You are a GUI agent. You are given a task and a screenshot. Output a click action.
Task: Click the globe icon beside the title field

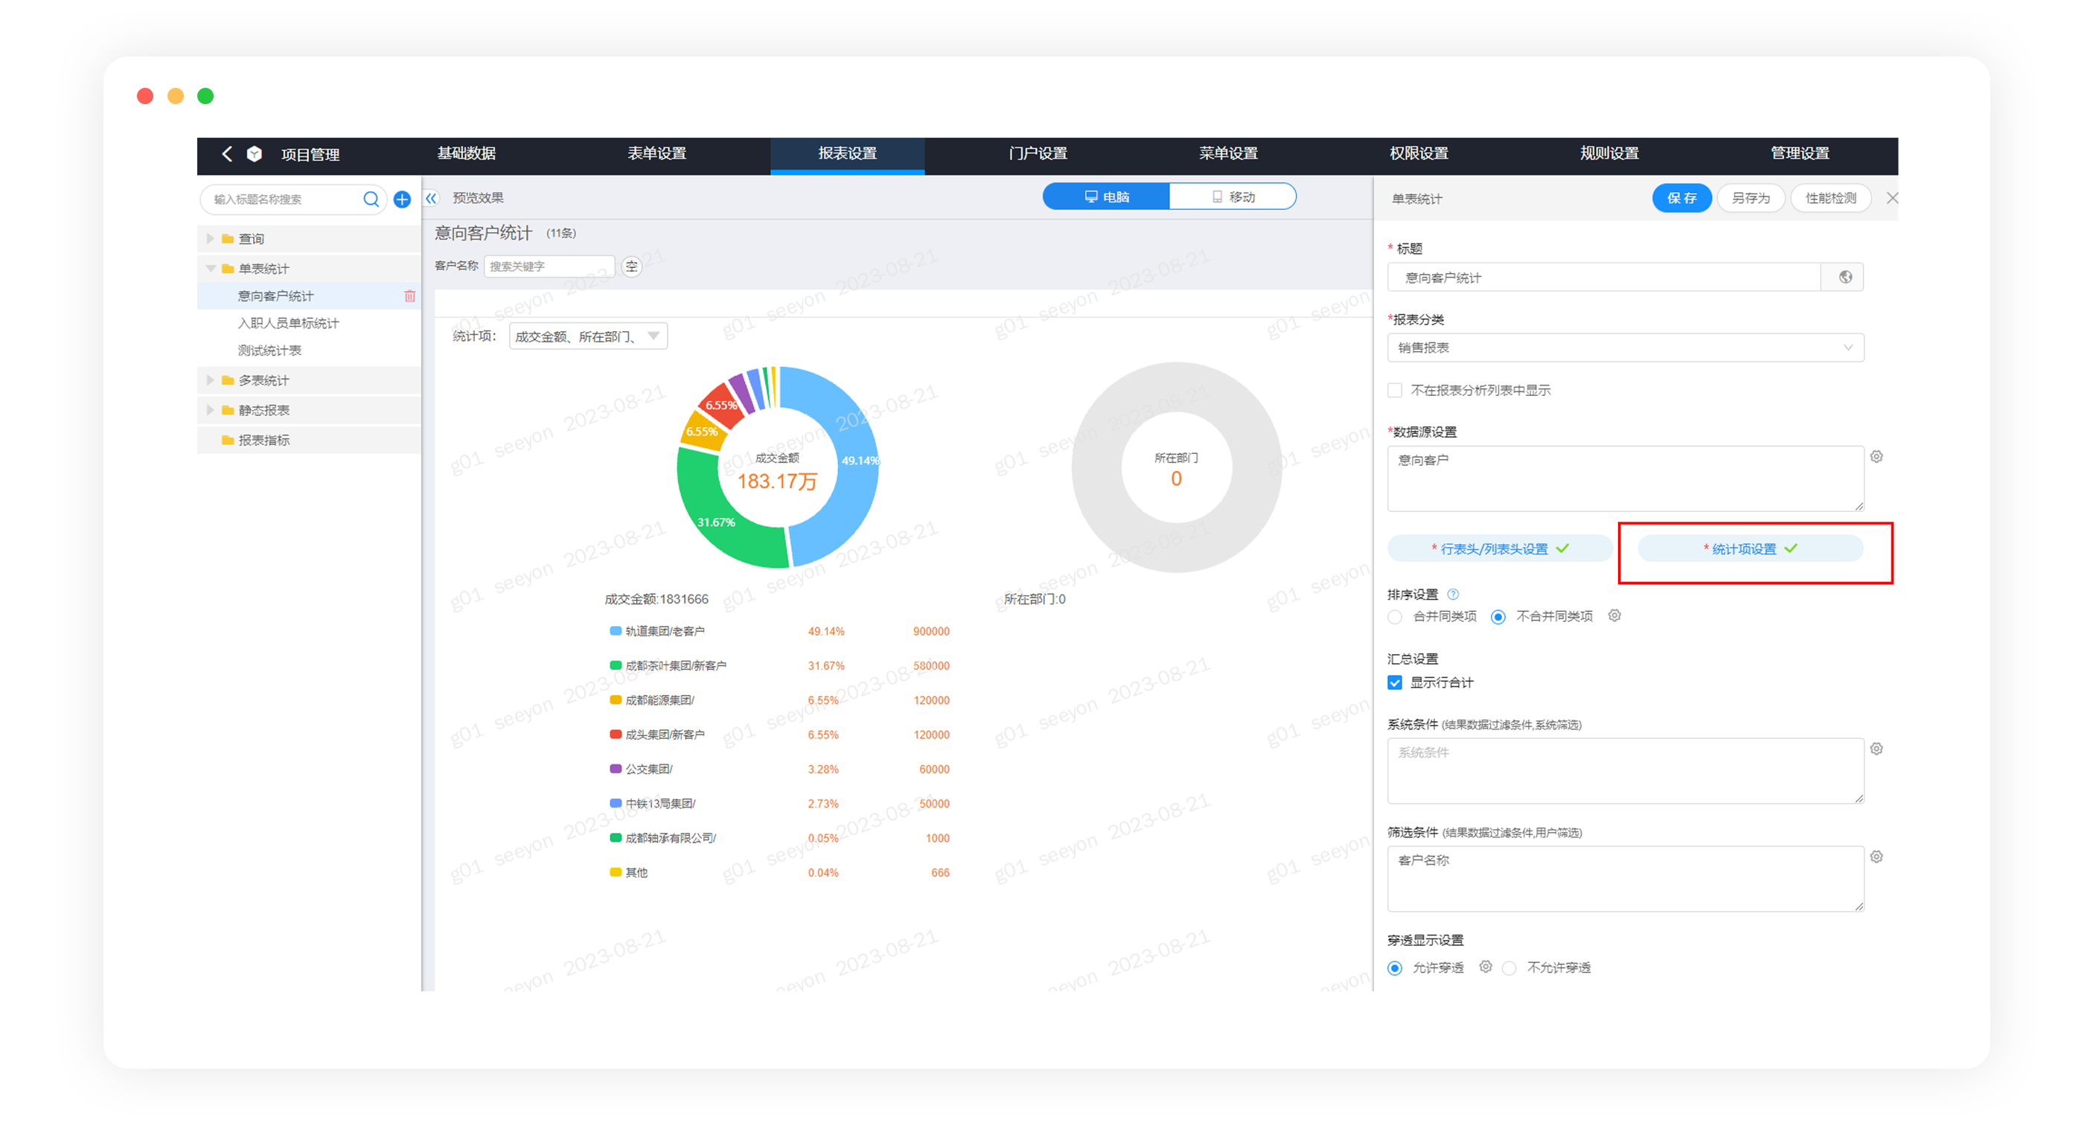click(1845, 278)
